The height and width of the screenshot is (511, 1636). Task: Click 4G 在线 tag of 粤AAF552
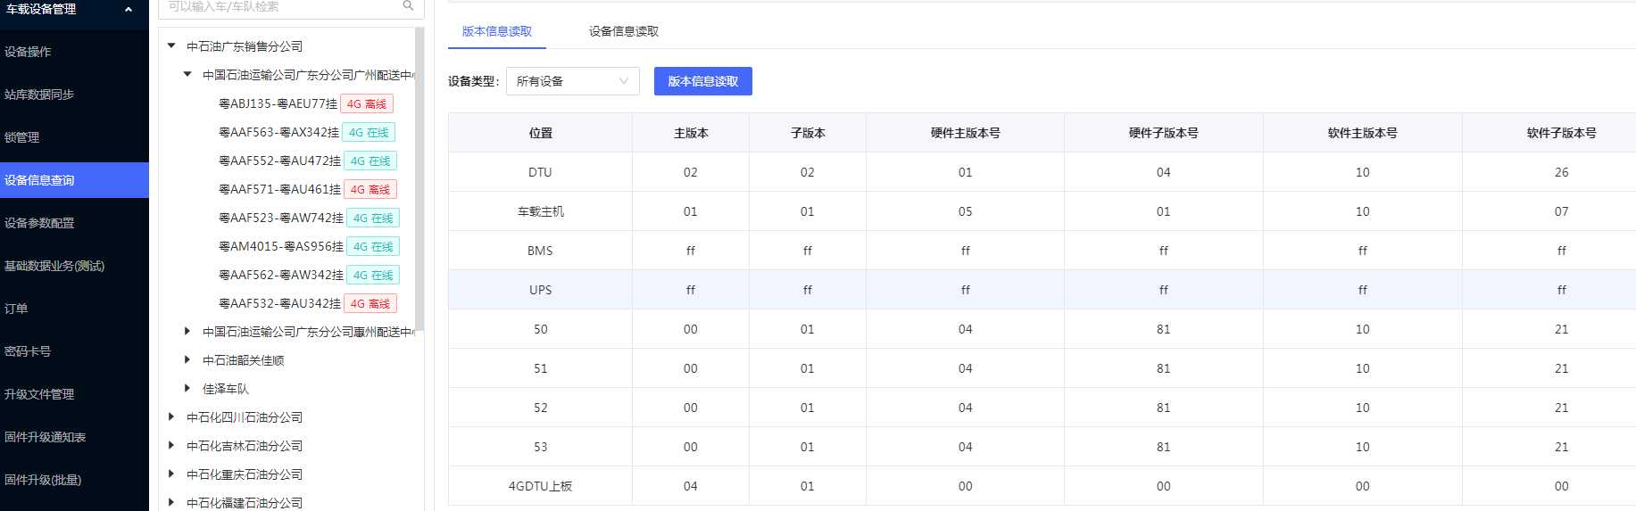370,161
